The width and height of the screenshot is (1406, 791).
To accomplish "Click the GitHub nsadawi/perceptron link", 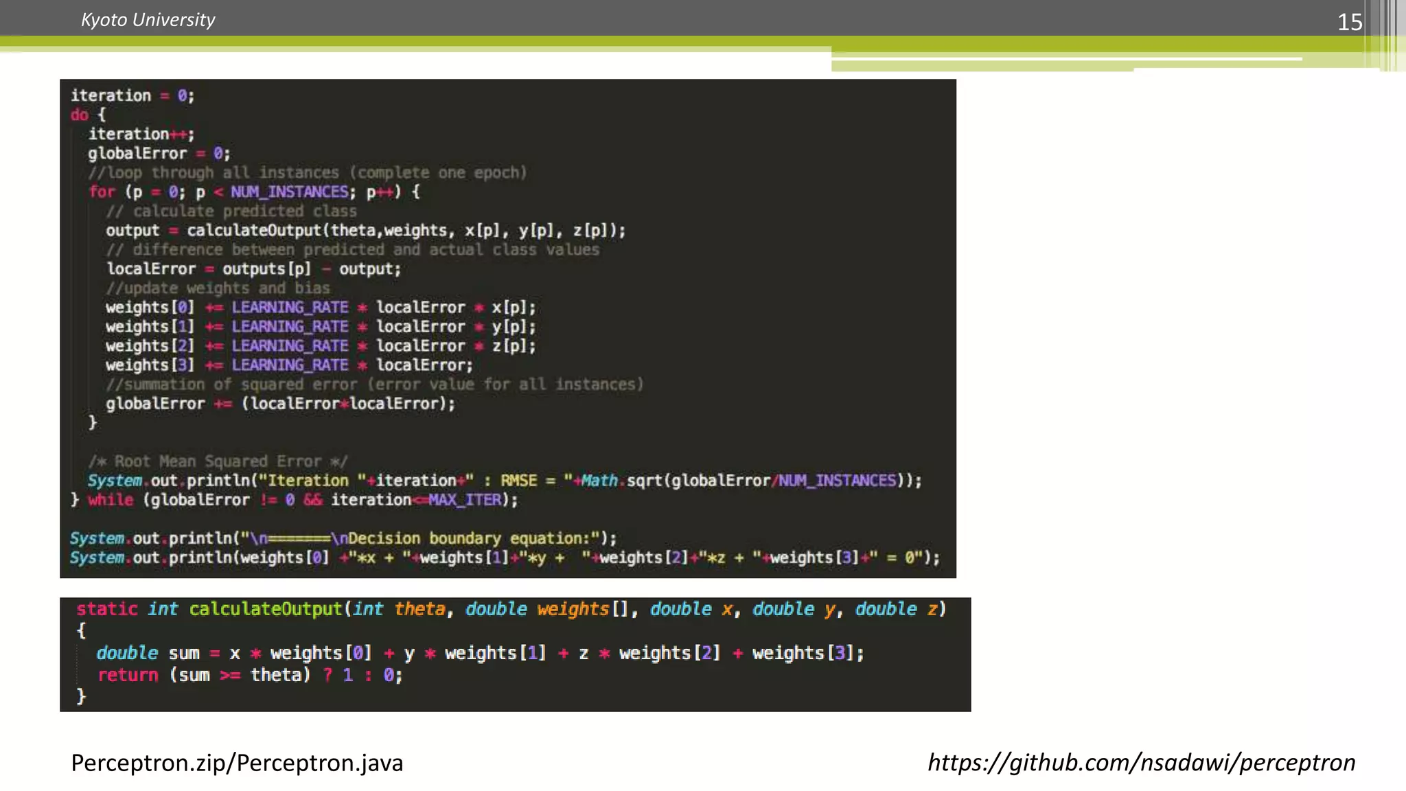I will [x=1141, y=762].
